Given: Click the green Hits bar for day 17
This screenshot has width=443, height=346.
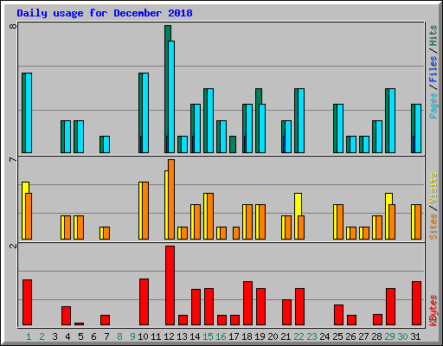Looking at the screenshot, I should [x=233, y=144].
